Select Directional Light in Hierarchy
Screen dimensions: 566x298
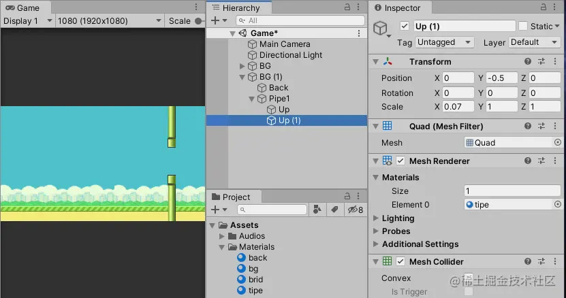(x=291, y=55)
